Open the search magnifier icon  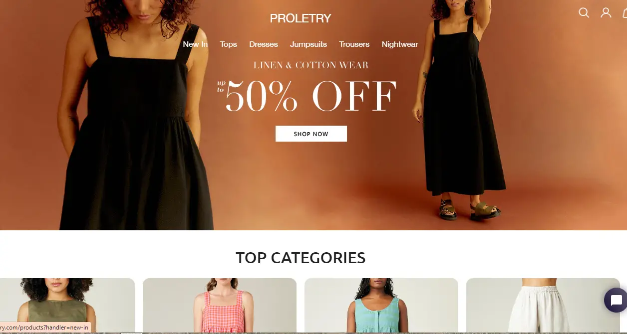[x=584, y=12]
